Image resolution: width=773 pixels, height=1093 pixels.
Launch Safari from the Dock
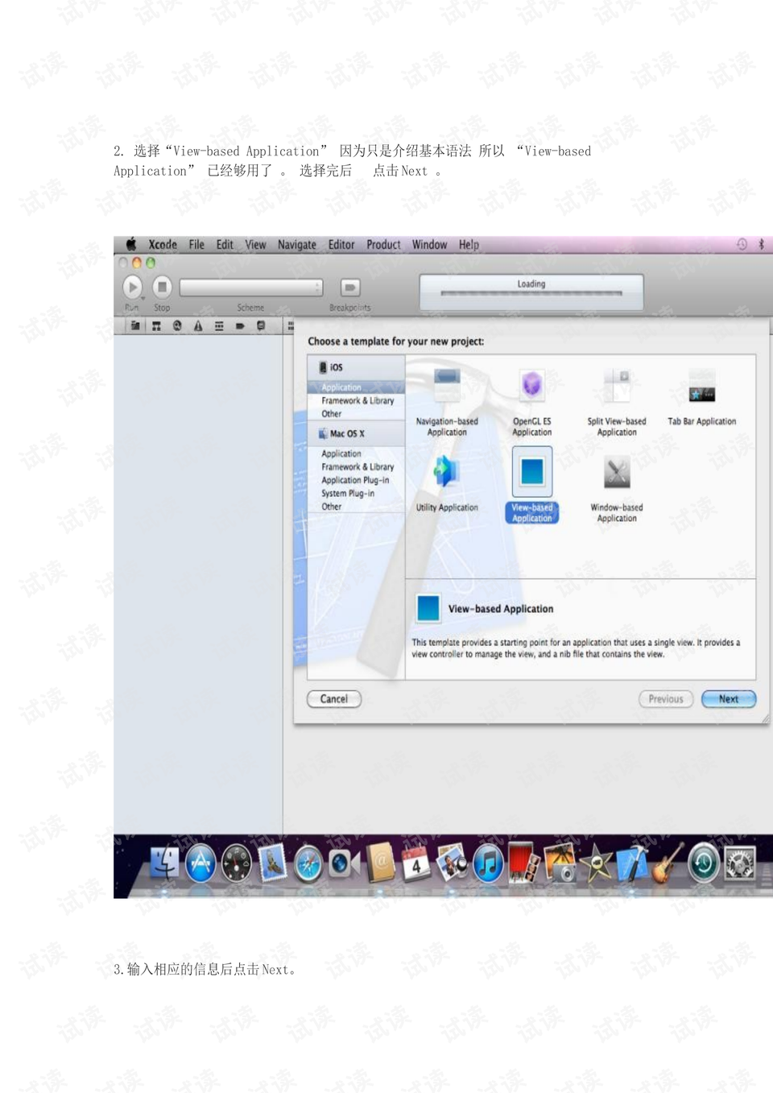point(308,864)
